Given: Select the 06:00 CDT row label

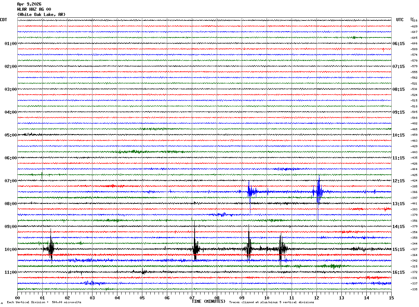Looking at the screenshot, I should coord(11,158).
